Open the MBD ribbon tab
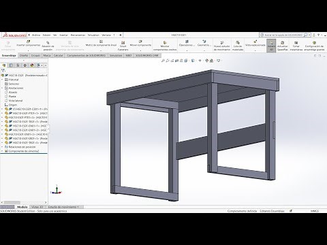327x245 pixels. (x=129, y=55)
